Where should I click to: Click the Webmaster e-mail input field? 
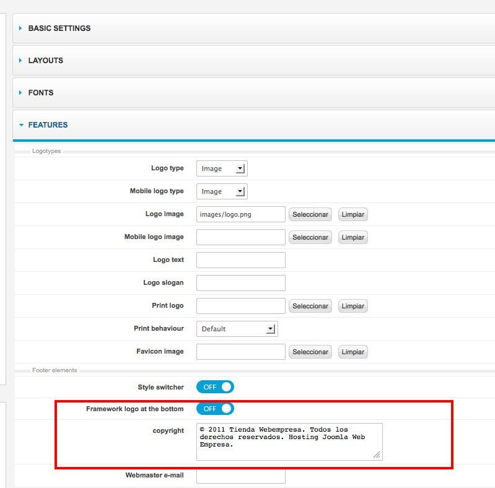(241, 476)
